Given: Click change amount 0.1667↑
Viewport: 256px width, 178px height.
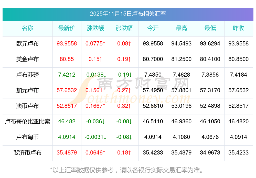Looking at the screenshot, I should tap(95, 106).
